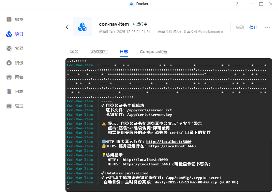This screenshot has height=196, width=278.
Task: Click the Database initialized log line
Action: click(125, 173)
